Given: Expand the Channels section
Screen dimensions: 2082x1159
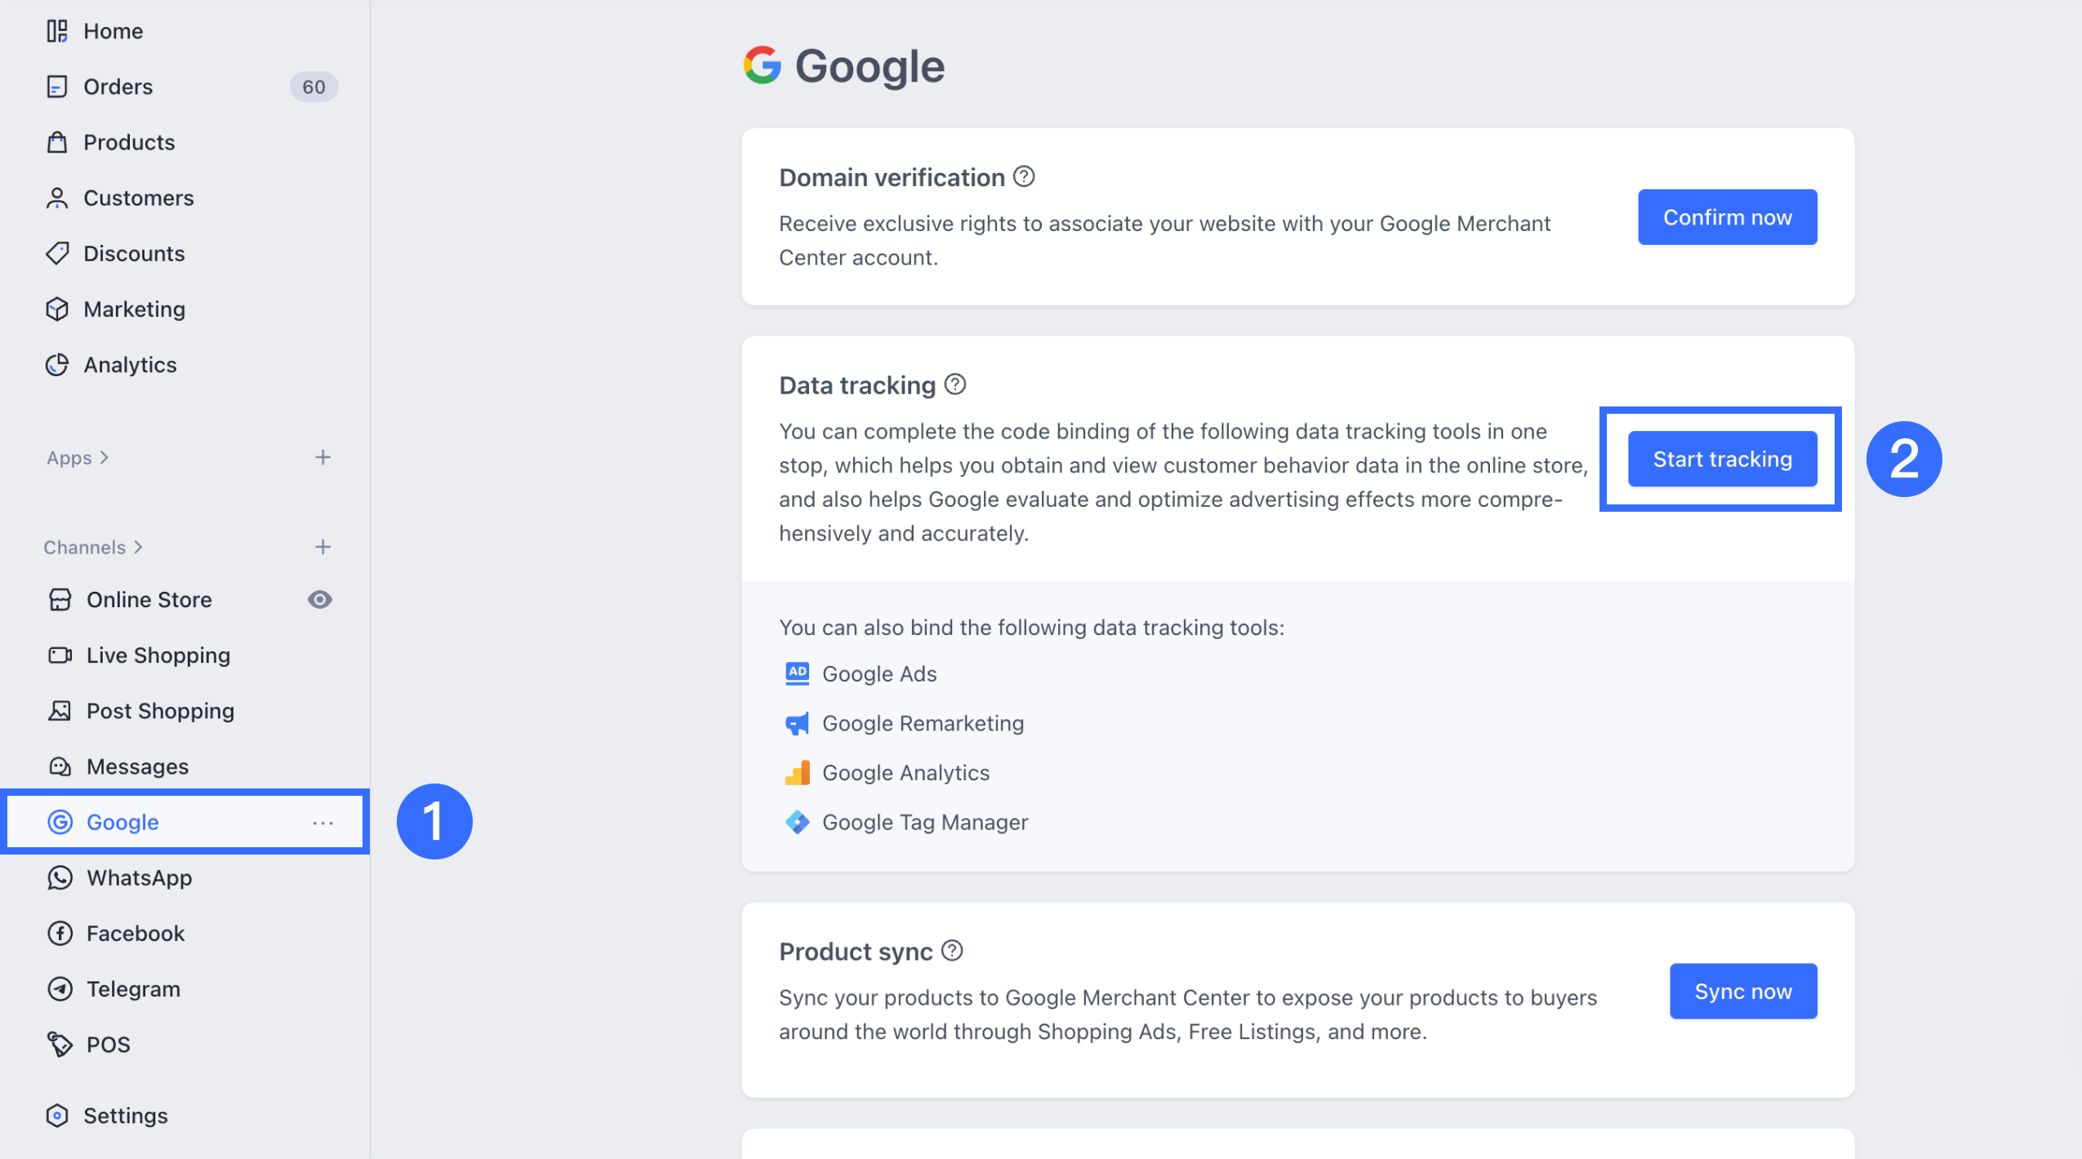Looking at the screenshot, I should tap(93, 548).
